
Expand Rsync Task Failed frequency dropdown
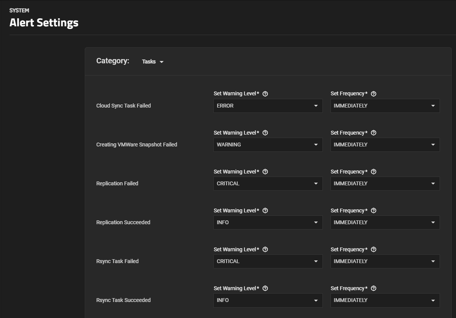click(385, 262)
